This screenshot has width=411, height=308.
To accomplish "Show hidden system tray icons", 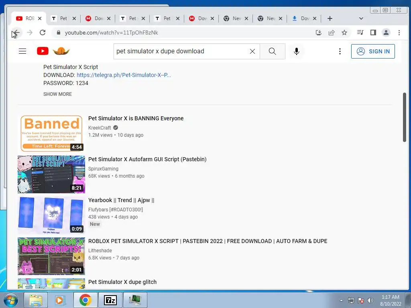I will point(341,300).
